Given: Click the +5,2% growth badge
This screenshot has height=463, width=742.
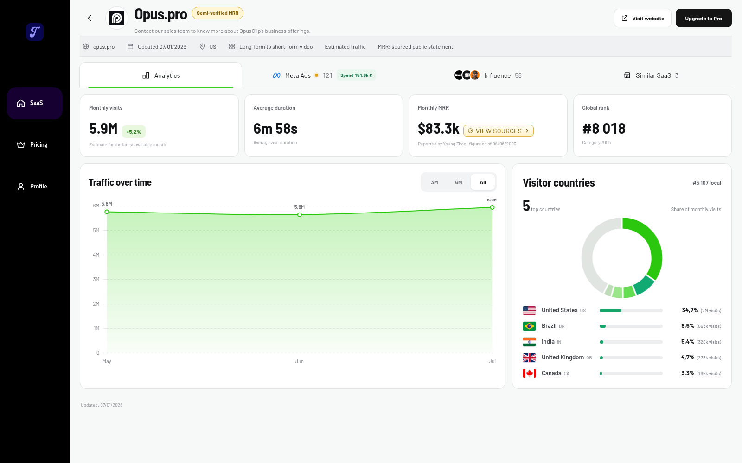Looking at the screenshot, I should pyautogui.click(x=134, y=132).
